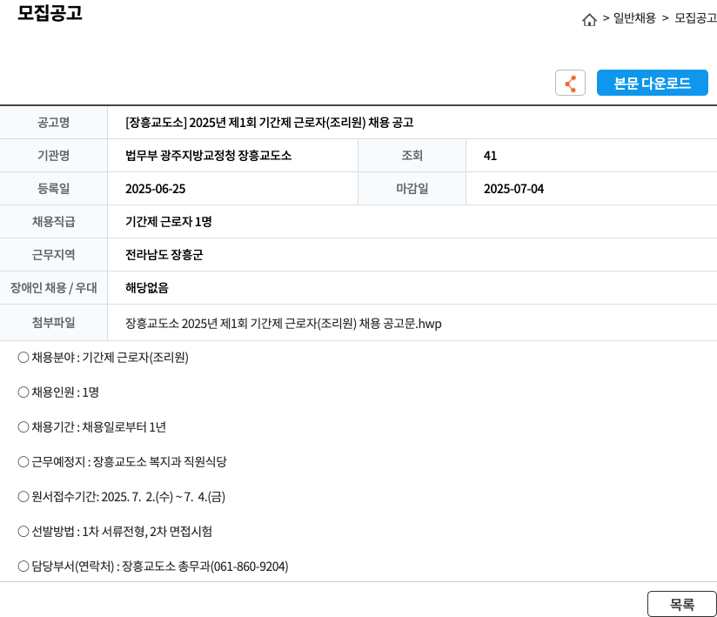717x617 pixels.
Task: Click the 근무예정지 line
Action: pos(122,461)
